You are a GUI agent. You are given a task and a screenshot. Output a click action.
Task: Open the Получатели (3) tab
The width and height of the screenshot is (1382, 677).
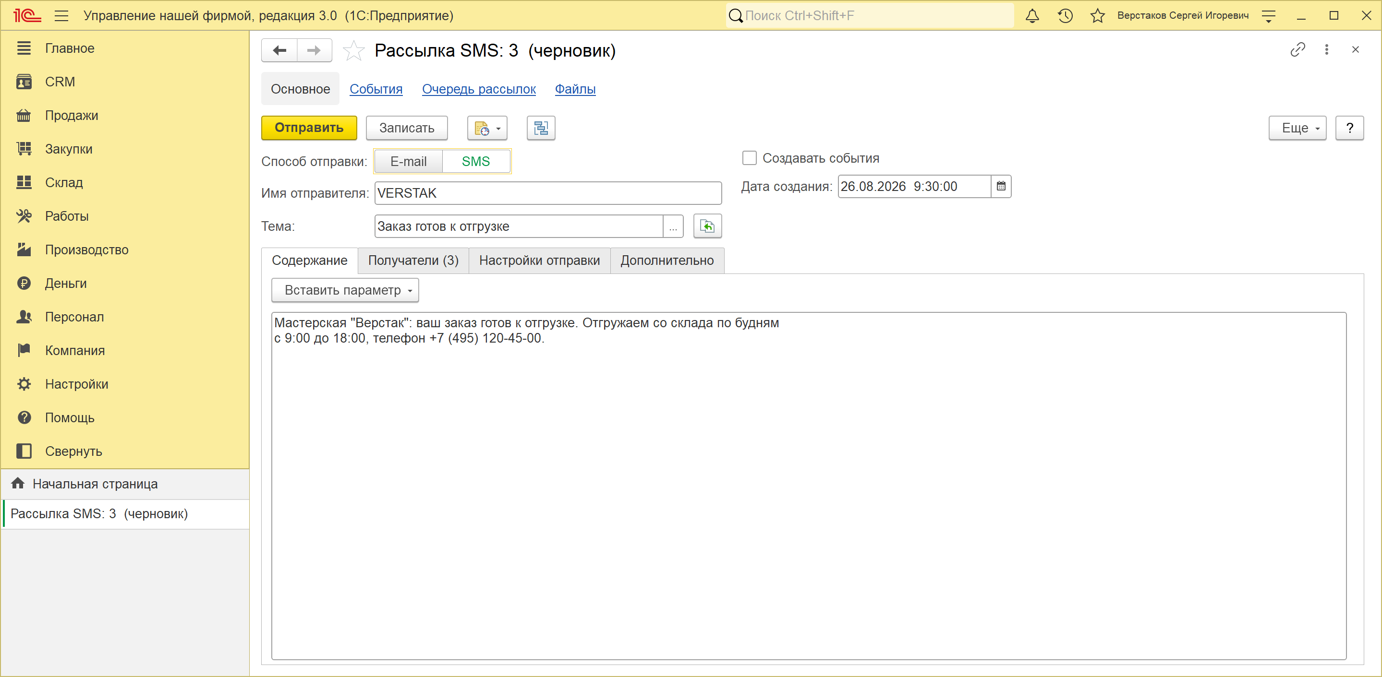(x=413, y=261)
